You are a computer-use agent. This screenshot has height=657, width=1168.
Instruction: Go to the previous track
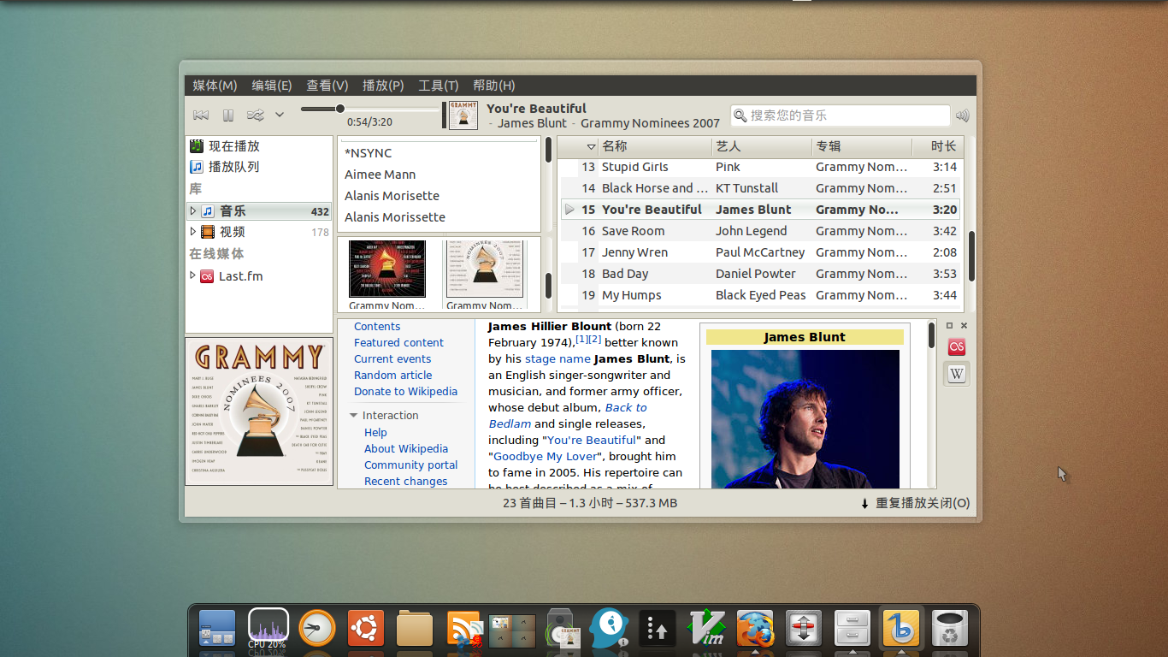[201, 115]
